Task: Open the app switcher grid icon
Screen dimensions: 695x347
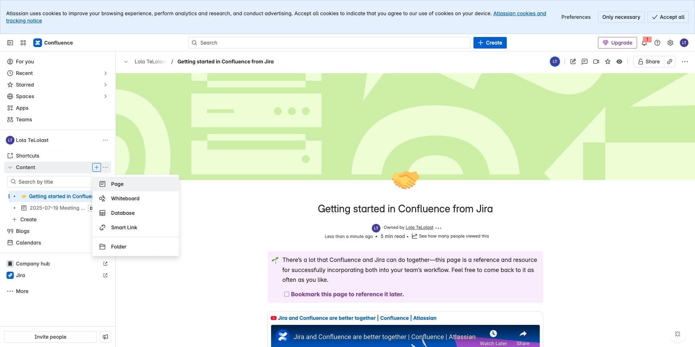Action: click(23, 43)
